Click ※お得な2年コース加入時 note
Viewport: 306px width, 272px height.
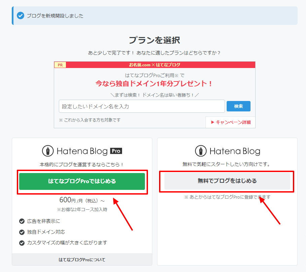tap(82, 210)
